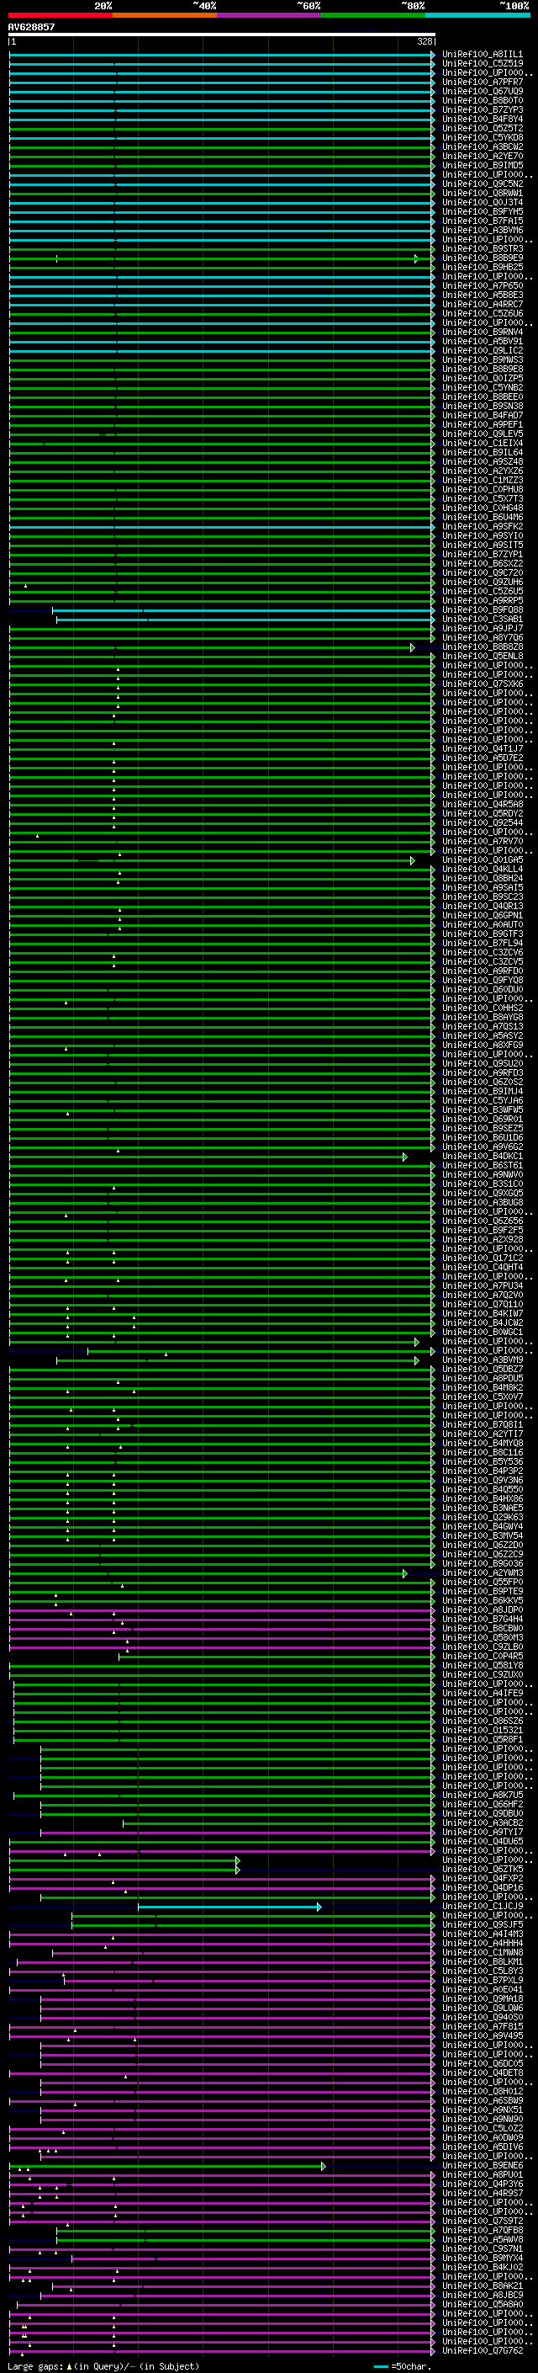Click label UniRef100_Q9C5N2
The image size is (538, 2373).
(483, 184)
